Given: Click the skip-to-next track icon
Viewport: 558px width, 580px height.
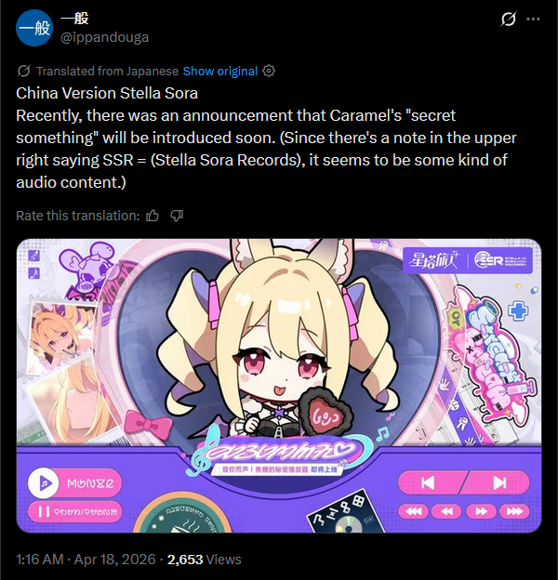Looking at the screenshot, I should (499, 483).
